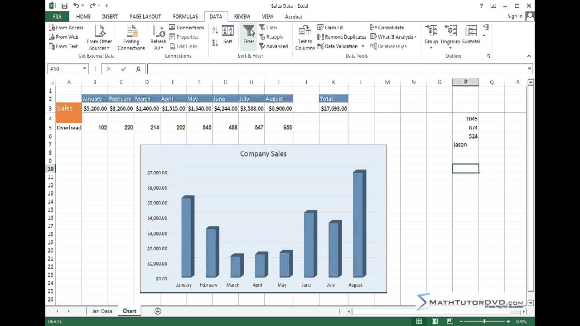The image size is (580, 326).
Task: Switch to REVIEW tab
Action: pyautogui.click(x=242, y=16)
